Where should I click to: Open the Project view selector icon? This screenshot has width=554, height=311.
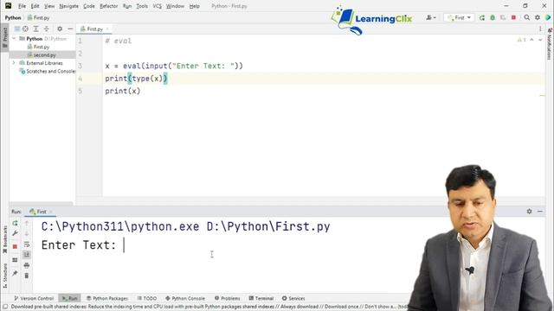[17, 29]
